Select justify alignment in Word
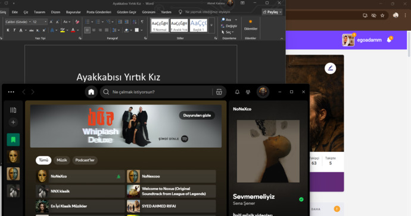Screen dimensions: 411x216 coord(107,30)
